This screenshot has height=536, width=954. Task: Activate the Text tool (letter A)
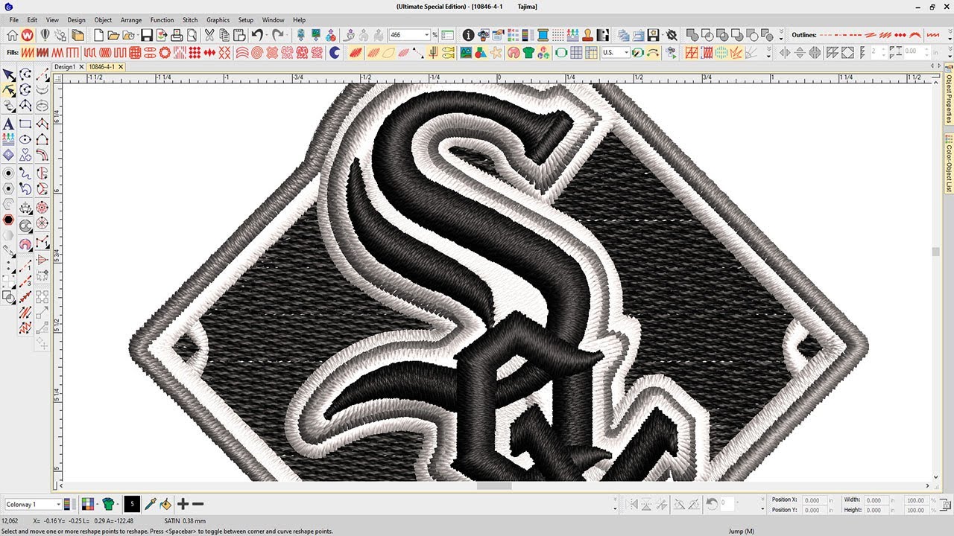point(8,124)
